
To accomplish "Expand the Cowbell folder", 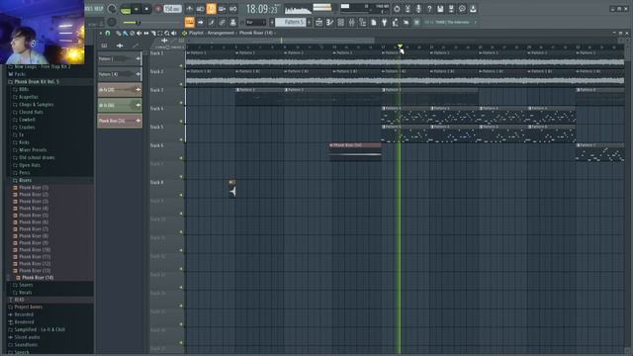I will coord(27,120).
